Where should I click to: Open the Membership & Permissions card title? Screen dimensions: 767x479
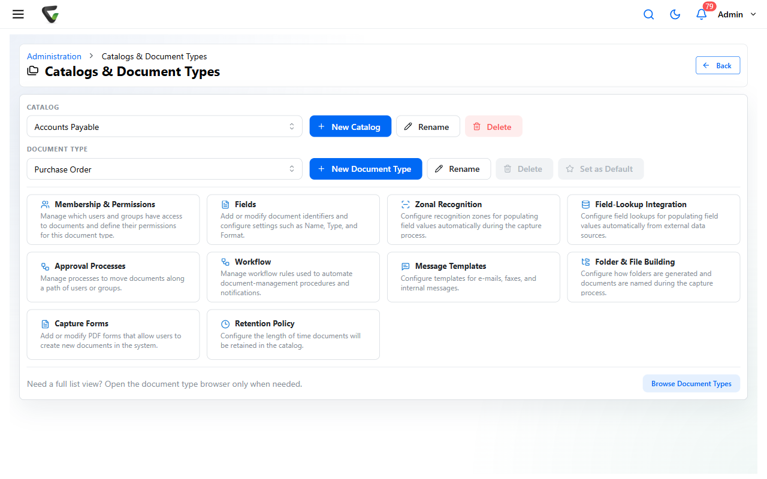coord(105,205)
